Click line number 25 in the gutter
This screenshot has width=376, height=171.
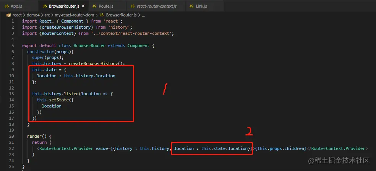tap(12, 166)
